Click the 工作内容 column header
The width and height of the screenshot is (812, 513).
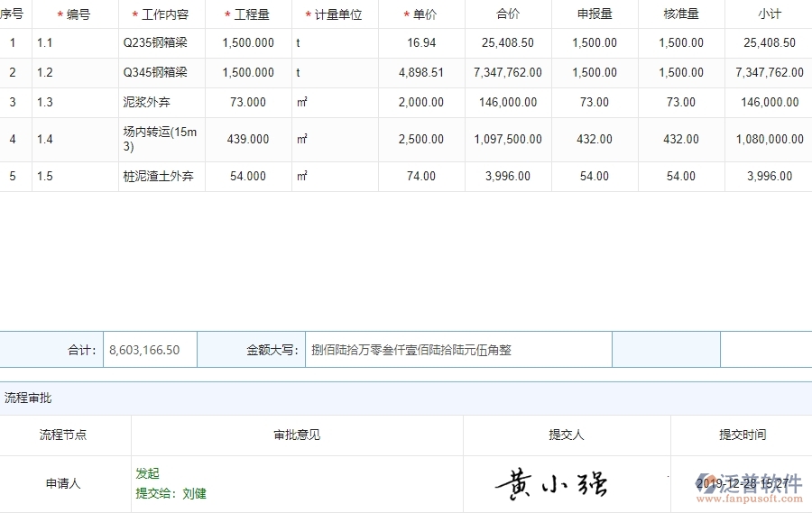[164, 14]
